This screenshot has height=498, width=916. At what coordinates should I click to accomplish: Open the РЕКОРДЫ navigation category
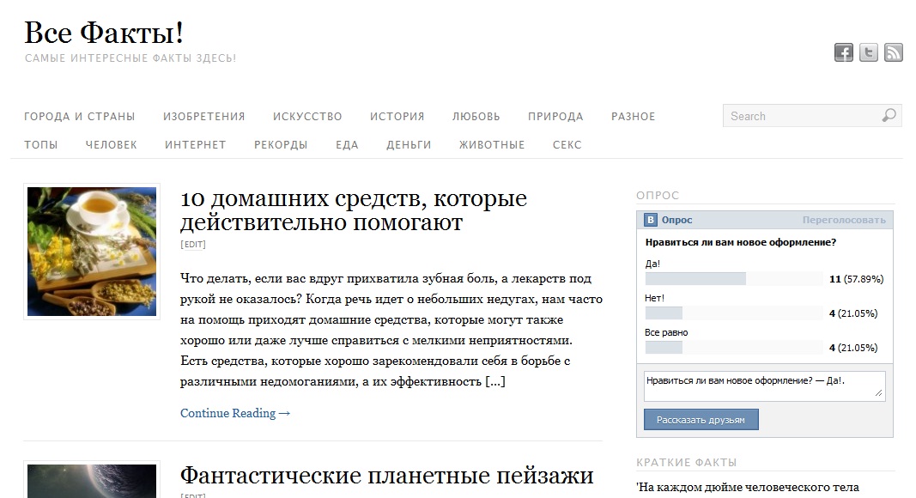tap(281, 144)
